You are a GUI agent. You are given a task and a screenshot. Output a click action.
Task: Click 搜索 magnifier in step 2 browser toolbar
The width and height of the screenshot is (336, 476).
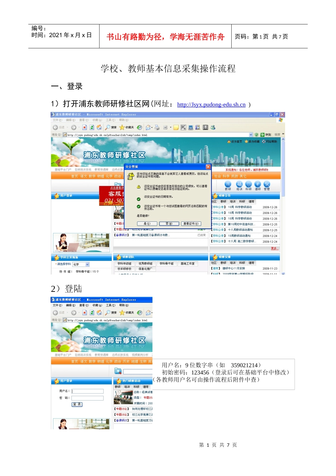pyautogui.click(x=108, y=313)
